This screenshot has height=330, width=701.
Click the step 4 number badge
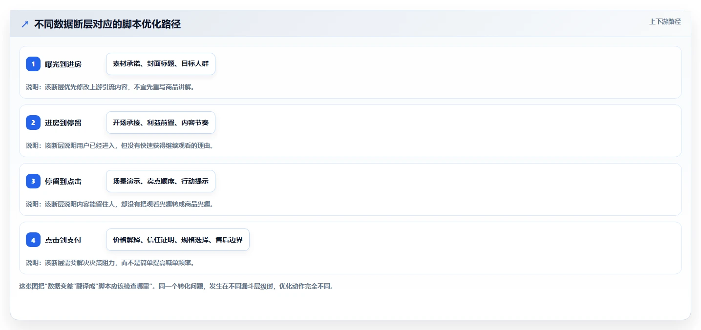pos(33,240)
